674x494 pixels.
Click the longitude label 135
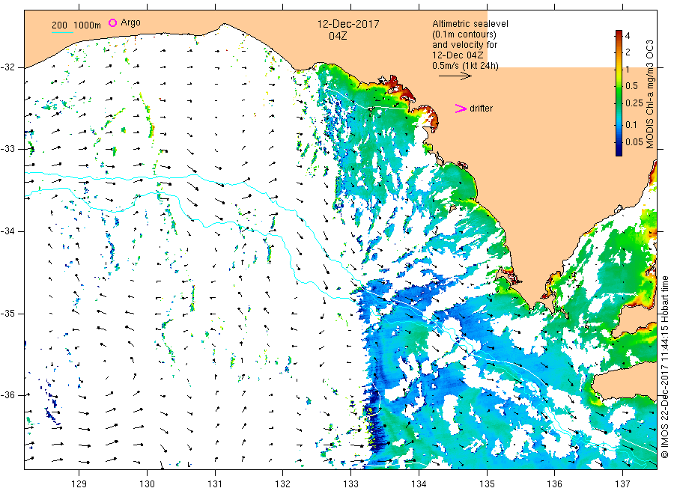pos(487,484)
